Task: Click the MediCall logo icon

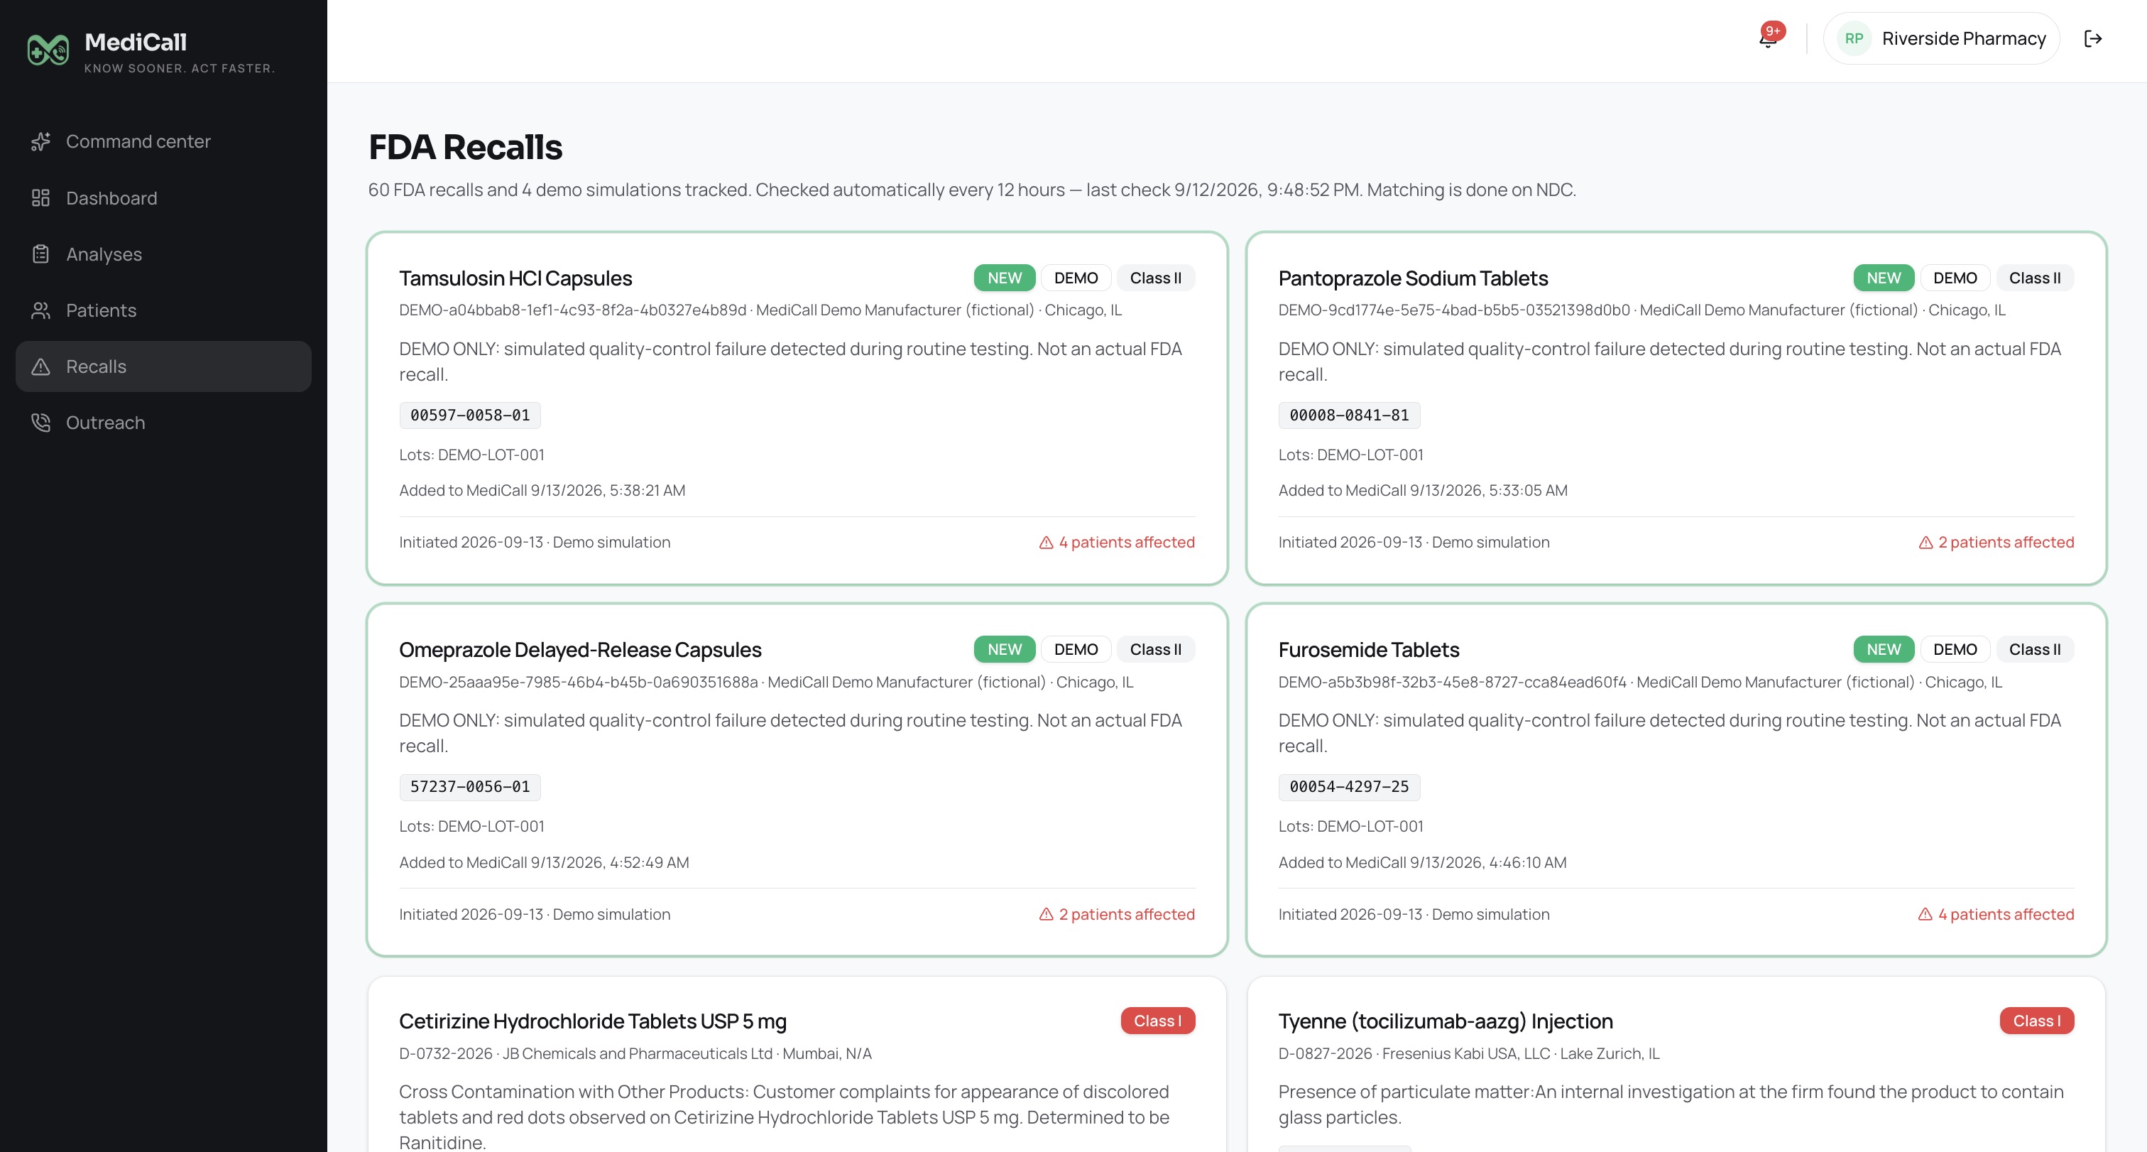Action: pos(48,49)
